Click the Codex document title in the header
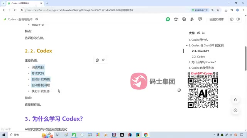The height and width of the screenshot is (138, 247). click(20, 19)
